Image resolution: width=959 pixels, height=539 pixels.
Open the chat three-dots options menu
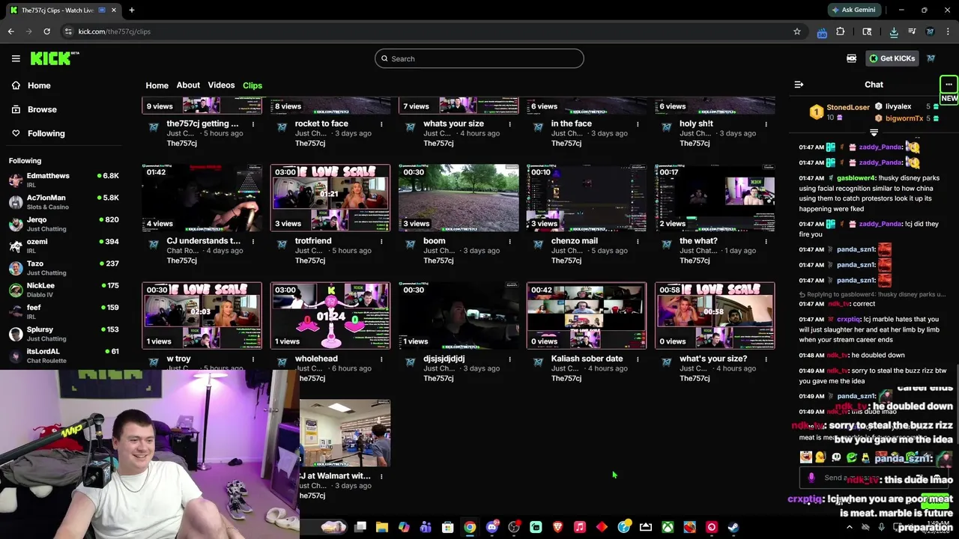coord(949,84)
